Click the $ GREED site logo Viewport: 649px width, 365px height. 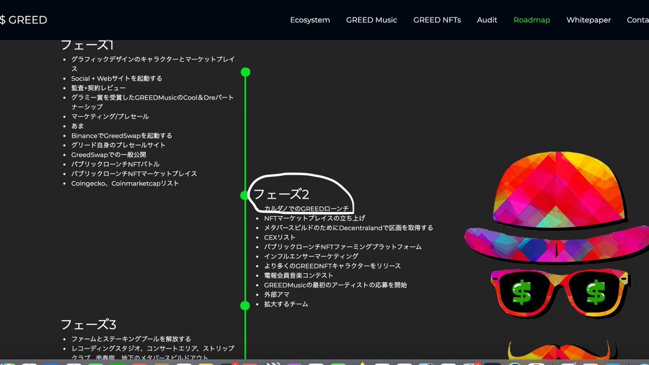(x=23, y=20)
